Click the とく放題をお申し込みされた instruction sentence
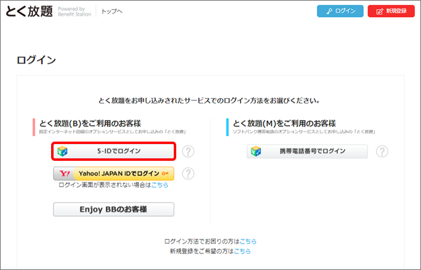Screen dimensions: 421x270 (x=209, y=101)
